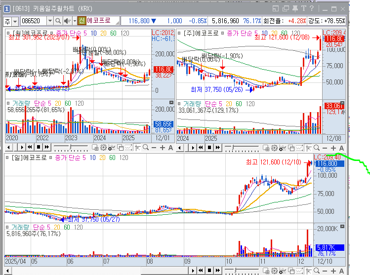Toggle the square before [월]에코프로 label
This screenshot has height=275, width=370.
[8, 33]
